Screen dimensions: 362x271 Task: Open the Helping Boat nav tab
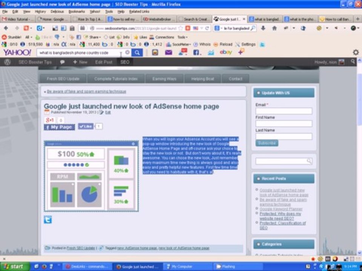202,79
